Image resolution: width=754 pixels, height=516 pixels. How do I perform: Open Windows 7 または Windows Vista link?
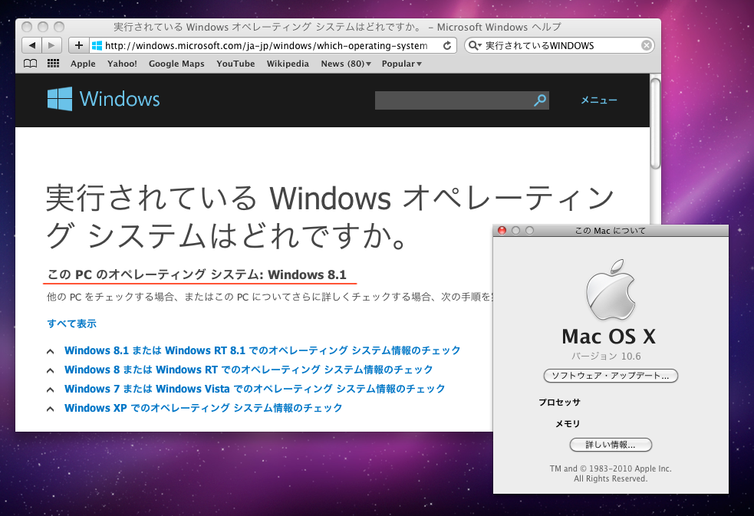(x=255, y=389)
